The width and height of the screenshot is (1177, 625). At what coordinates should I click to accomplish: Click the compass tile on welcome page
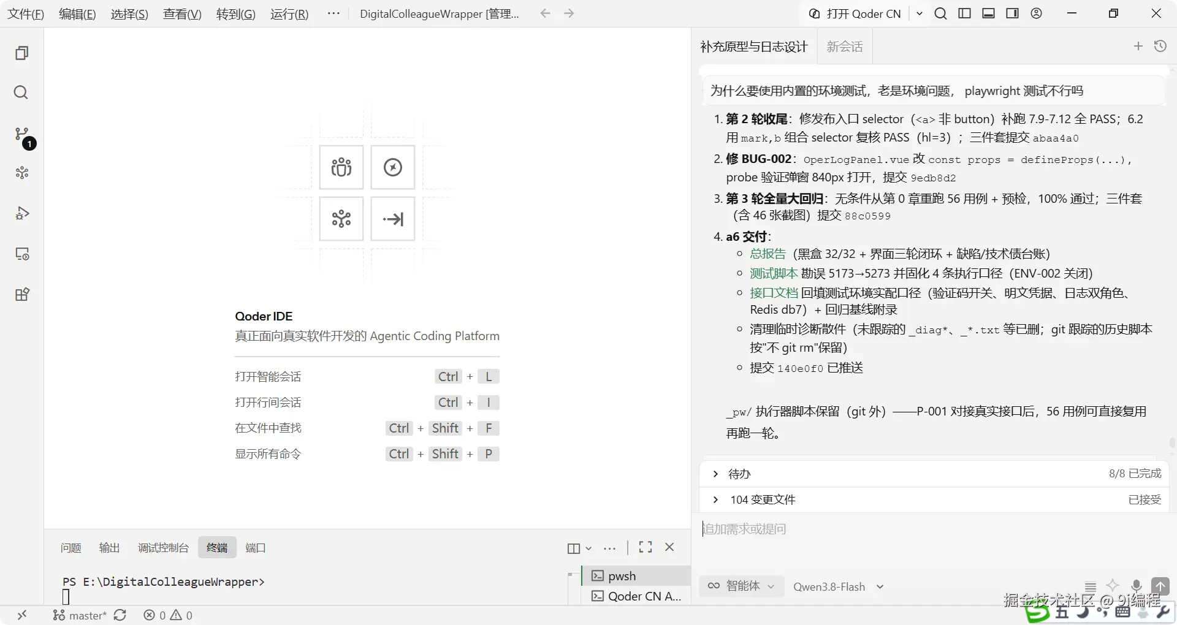(393, 167)
